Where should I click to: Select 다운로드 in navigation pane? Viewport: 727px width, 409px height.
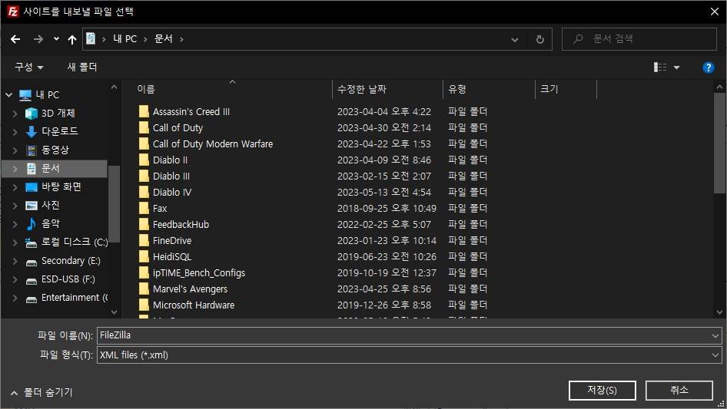click(59, 131)
